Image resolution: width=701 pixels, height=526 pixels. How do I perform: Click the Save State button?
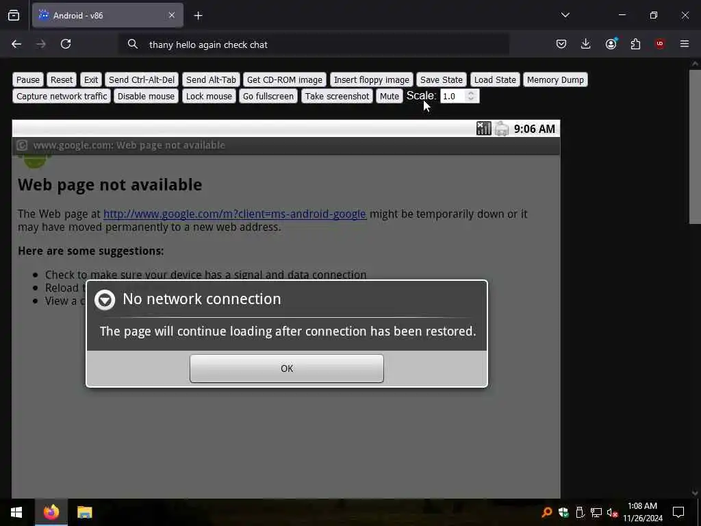tap(442, 79)
